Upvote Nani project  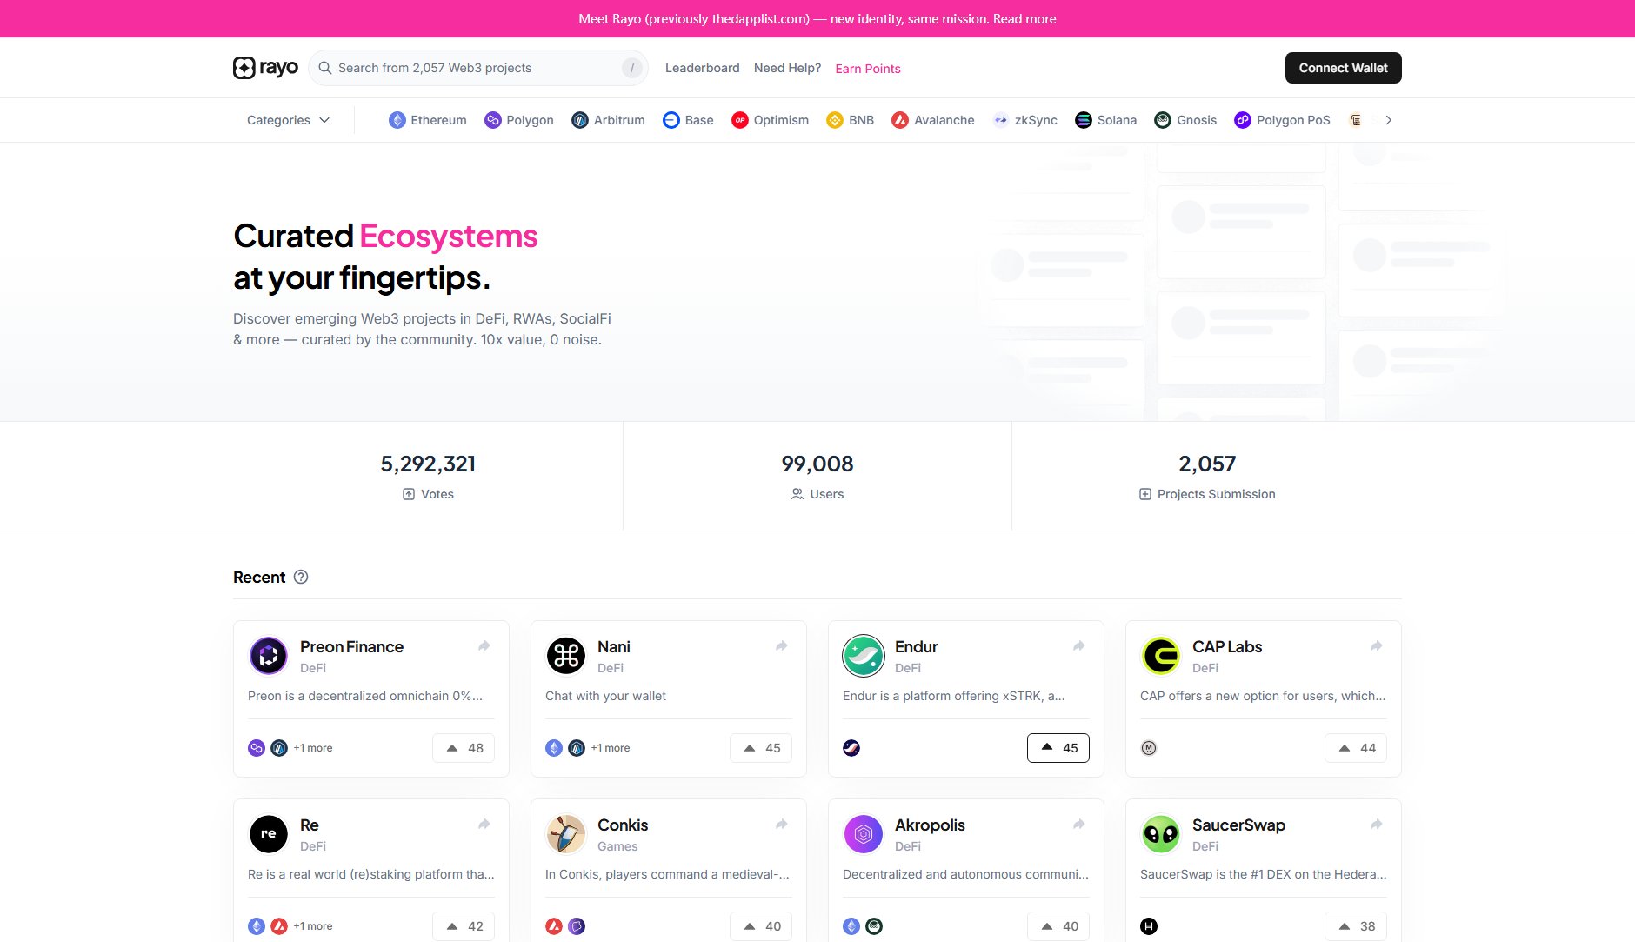pyautogui.click(x=761, y=748)
